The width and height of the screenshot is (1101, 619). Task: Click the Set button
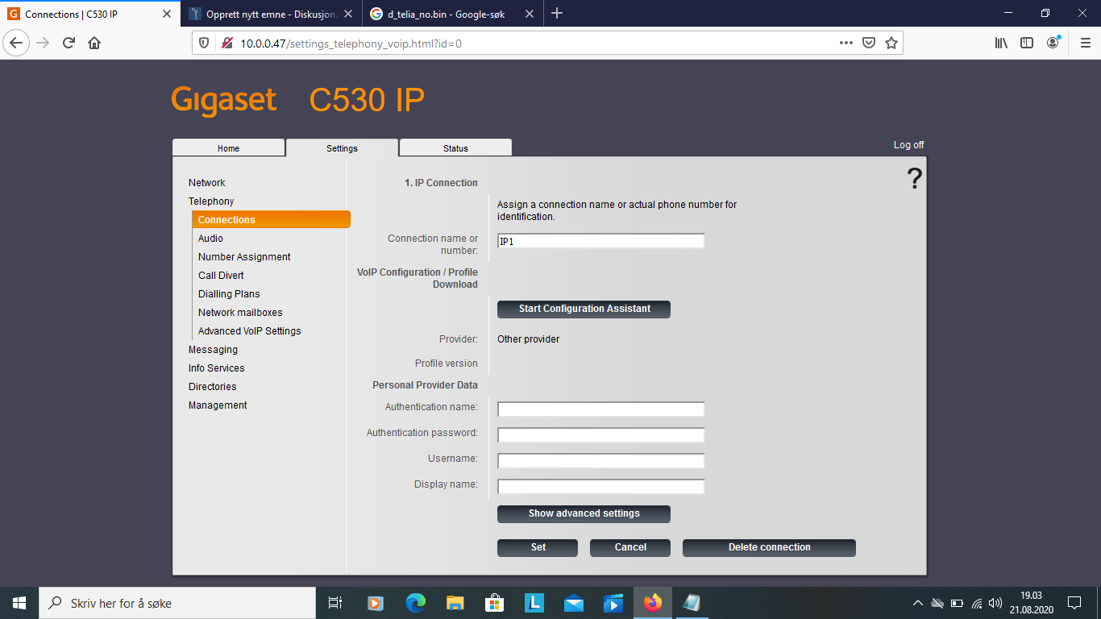tap(538, 547)
